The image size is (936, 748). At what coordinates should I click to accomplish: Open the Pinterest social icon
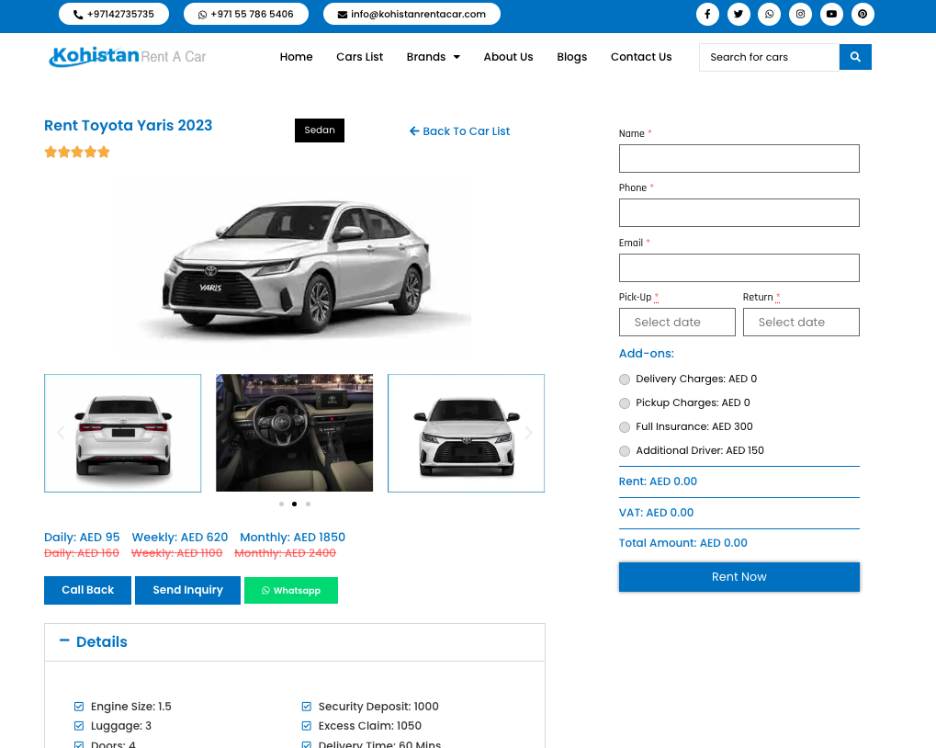click(862, 15)
